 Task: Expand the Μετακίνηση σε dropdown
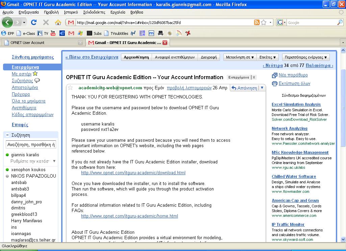240,57
